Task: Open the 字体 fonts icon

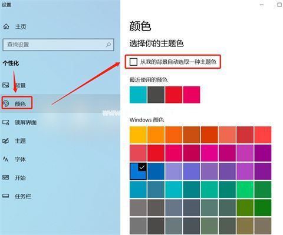Action: [x=6, y=159]
